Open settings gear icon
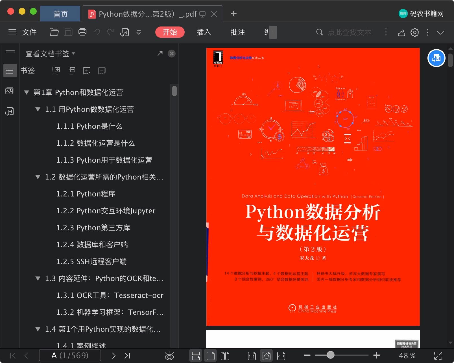 coord(414,32)
